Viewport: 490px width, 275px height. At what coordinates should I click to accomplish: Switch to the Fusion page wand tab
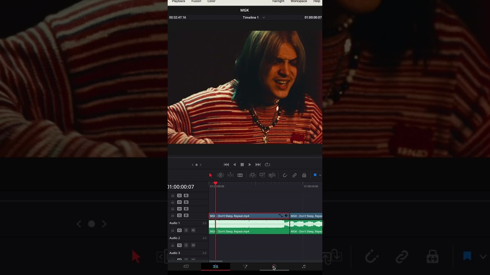tap(245, 267)
